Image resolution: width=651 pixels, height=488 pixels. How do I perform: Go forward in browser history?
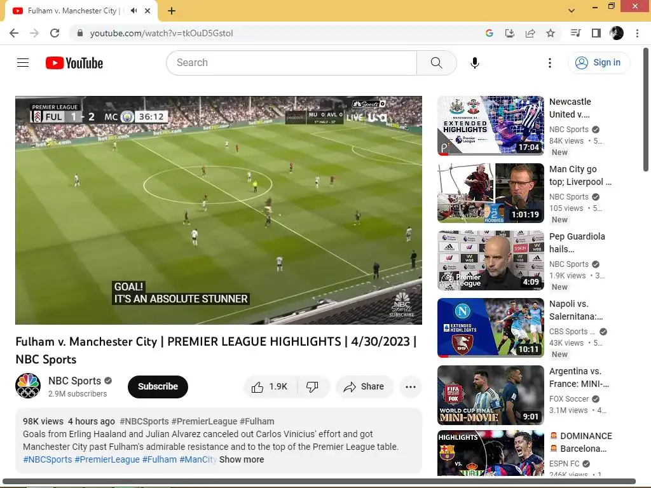[x=34, y=33]
